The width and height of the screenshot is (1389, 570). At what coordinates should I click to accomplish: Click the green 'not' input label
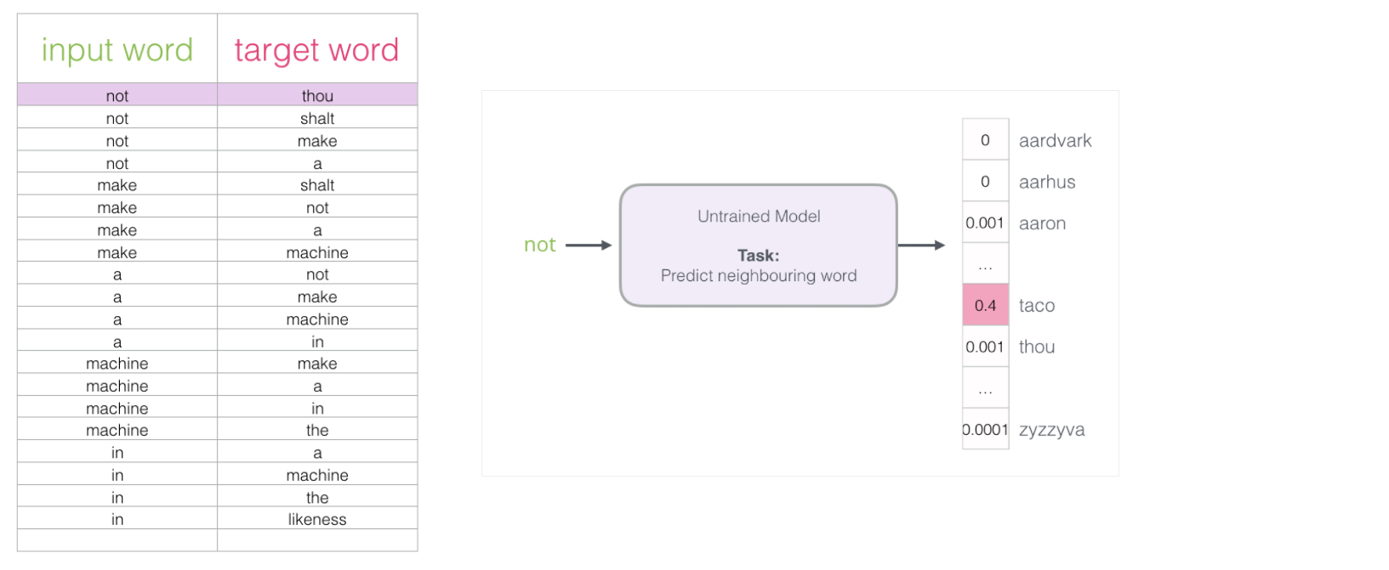(539, 245)
